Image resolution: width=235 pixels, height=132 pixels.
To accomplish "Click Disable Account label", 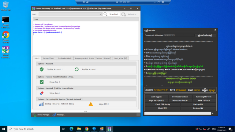I will tap(54, 69).
